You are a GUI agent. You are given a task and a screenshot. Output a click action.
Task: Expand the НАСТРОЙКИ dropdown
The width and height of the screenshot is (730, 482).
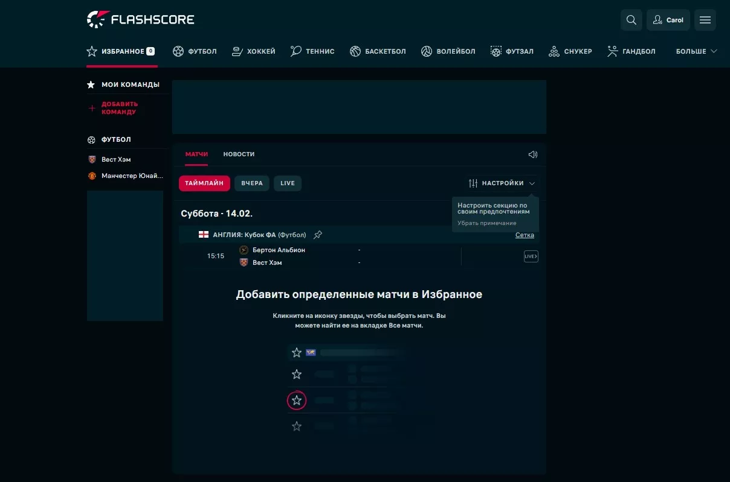[x=502, y=183]
